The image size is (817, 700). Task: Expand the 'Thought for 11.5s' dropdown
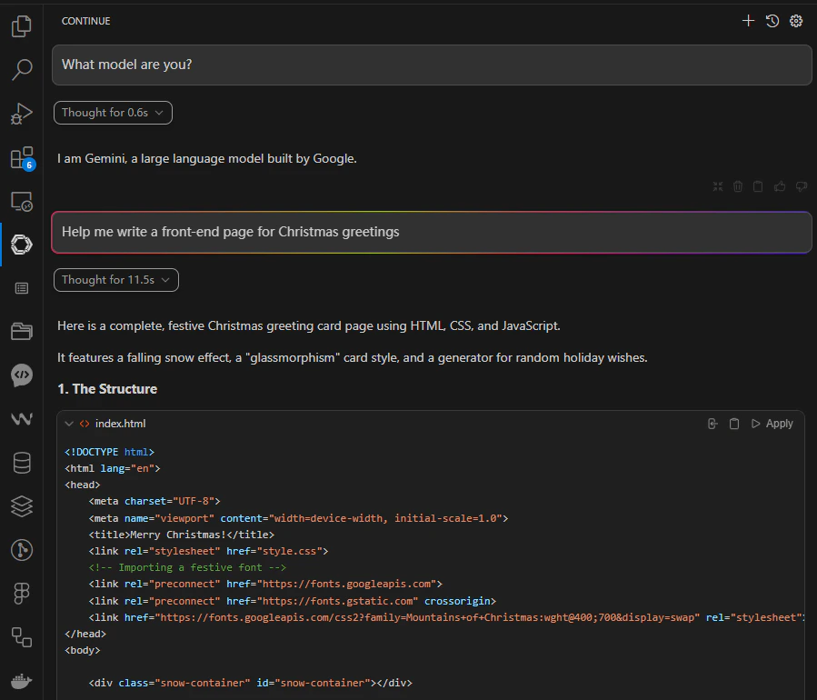coord(116,280)
